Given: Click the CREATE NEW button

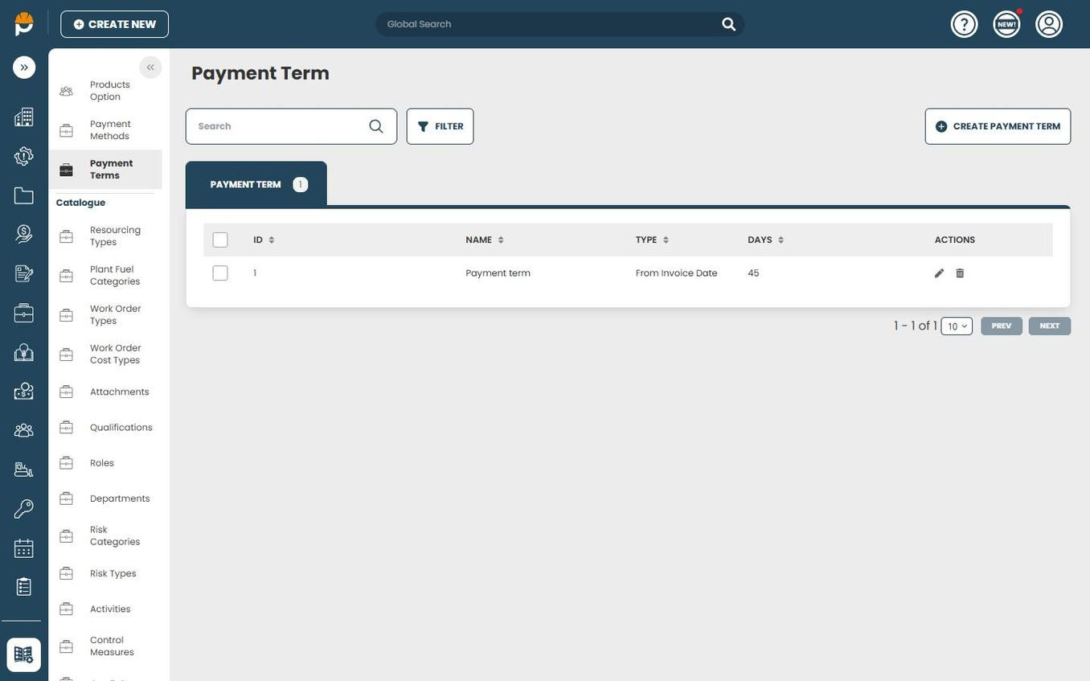Looking at the screenshot, I should [x=114, y=24].
